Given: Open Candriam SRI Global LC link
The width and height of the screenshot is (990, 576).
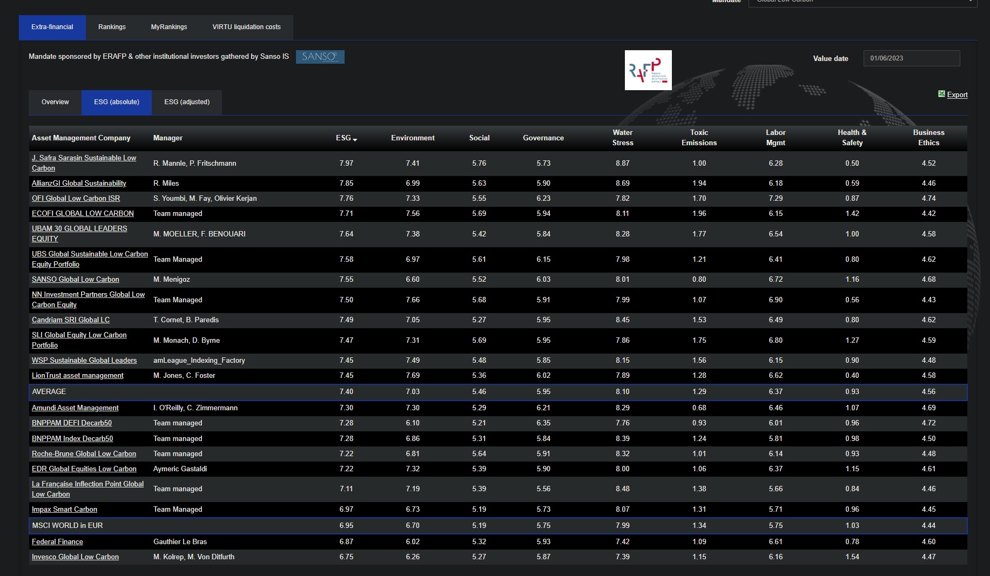Looking at the screenshot, I should click(71, 320).
